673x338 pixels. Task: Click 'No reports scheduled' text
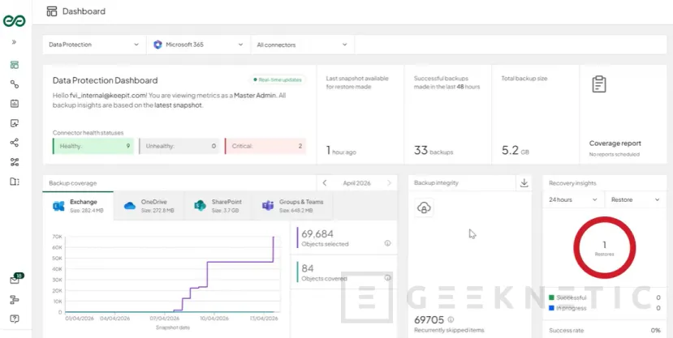point(615,154)
